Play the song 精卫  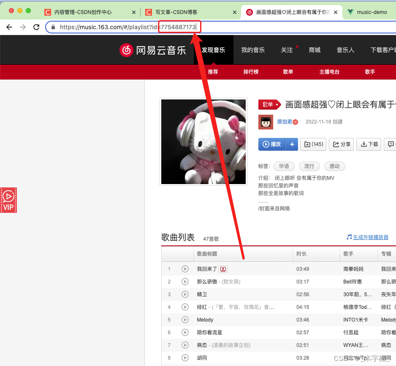pyautogui.click(x=185, y=294)
